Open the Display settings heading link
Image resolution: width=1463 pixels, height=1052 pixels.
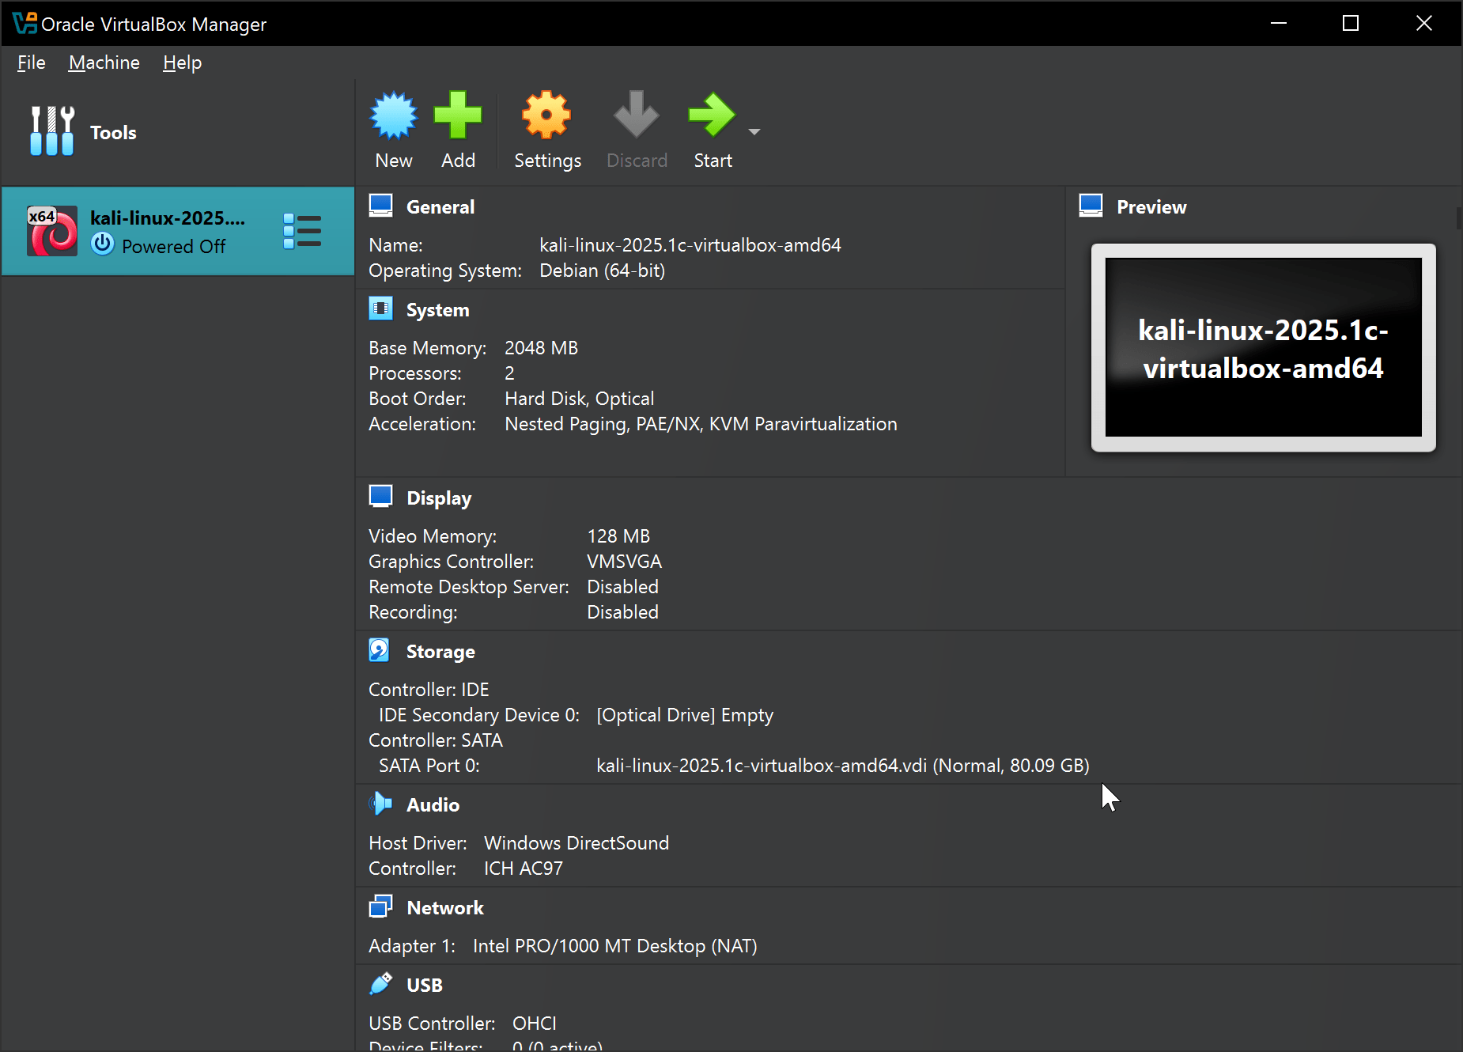(439, 498)
